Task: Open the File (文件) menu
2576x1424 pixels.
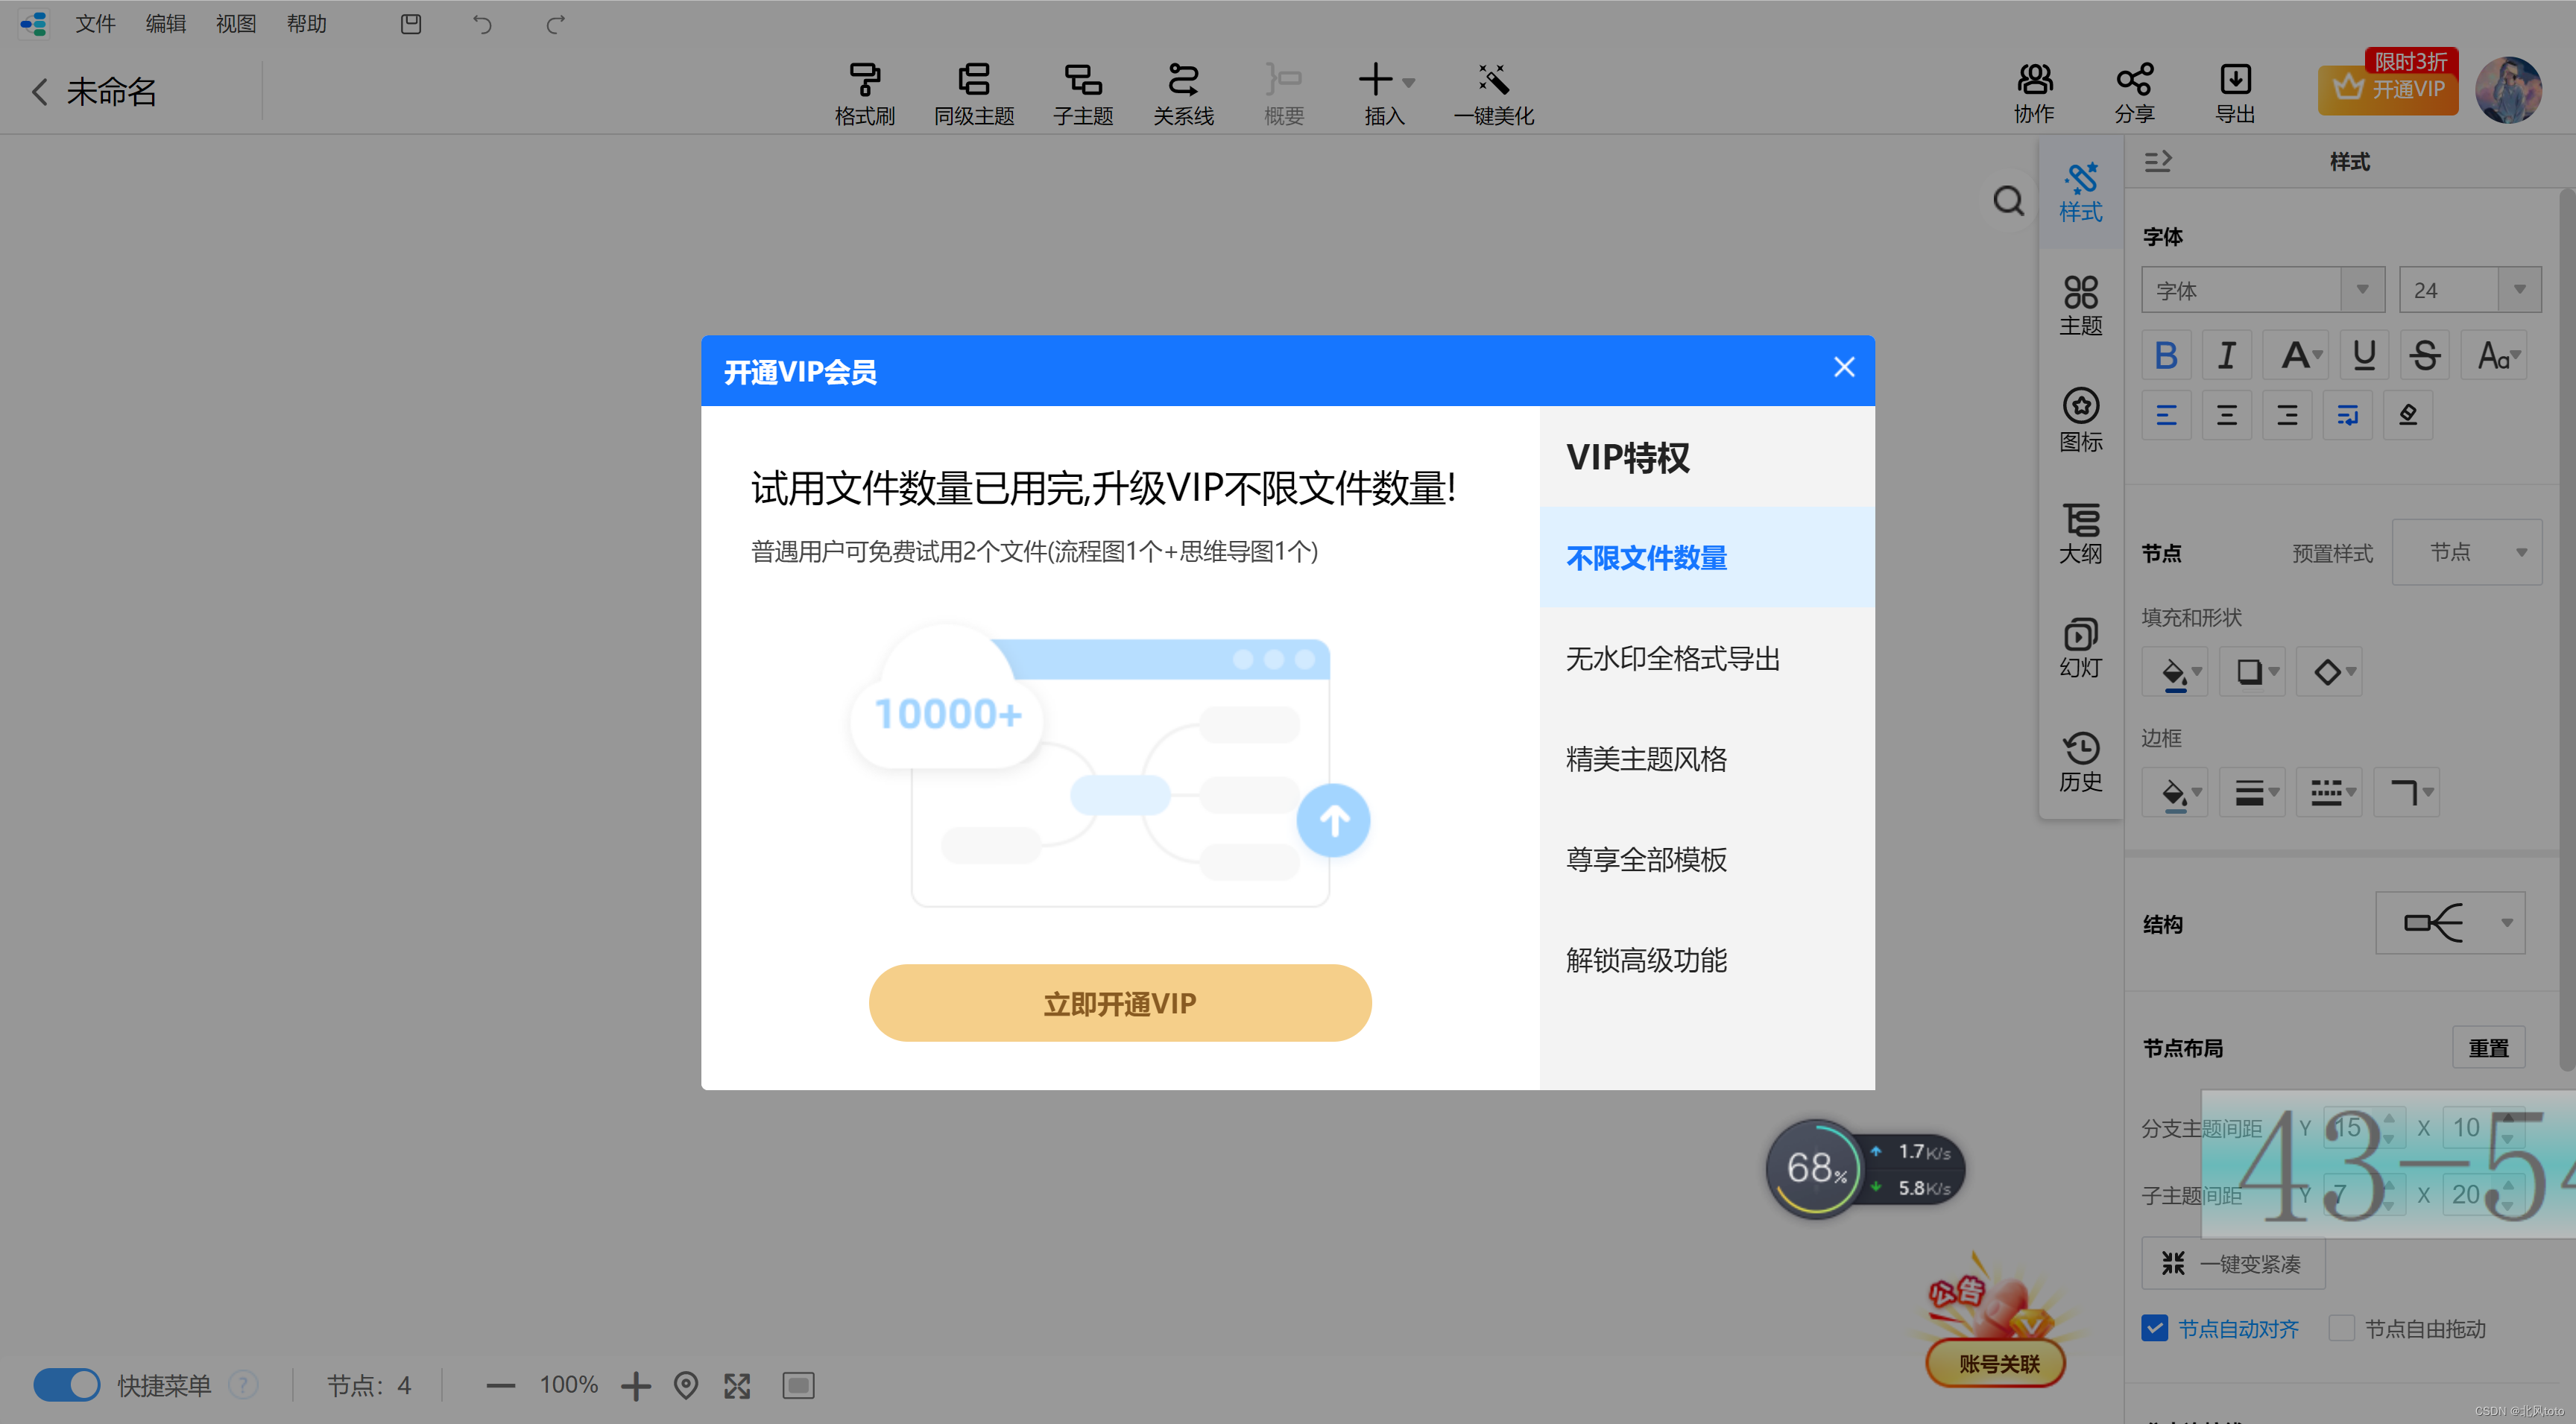Action: coord(95,23)
